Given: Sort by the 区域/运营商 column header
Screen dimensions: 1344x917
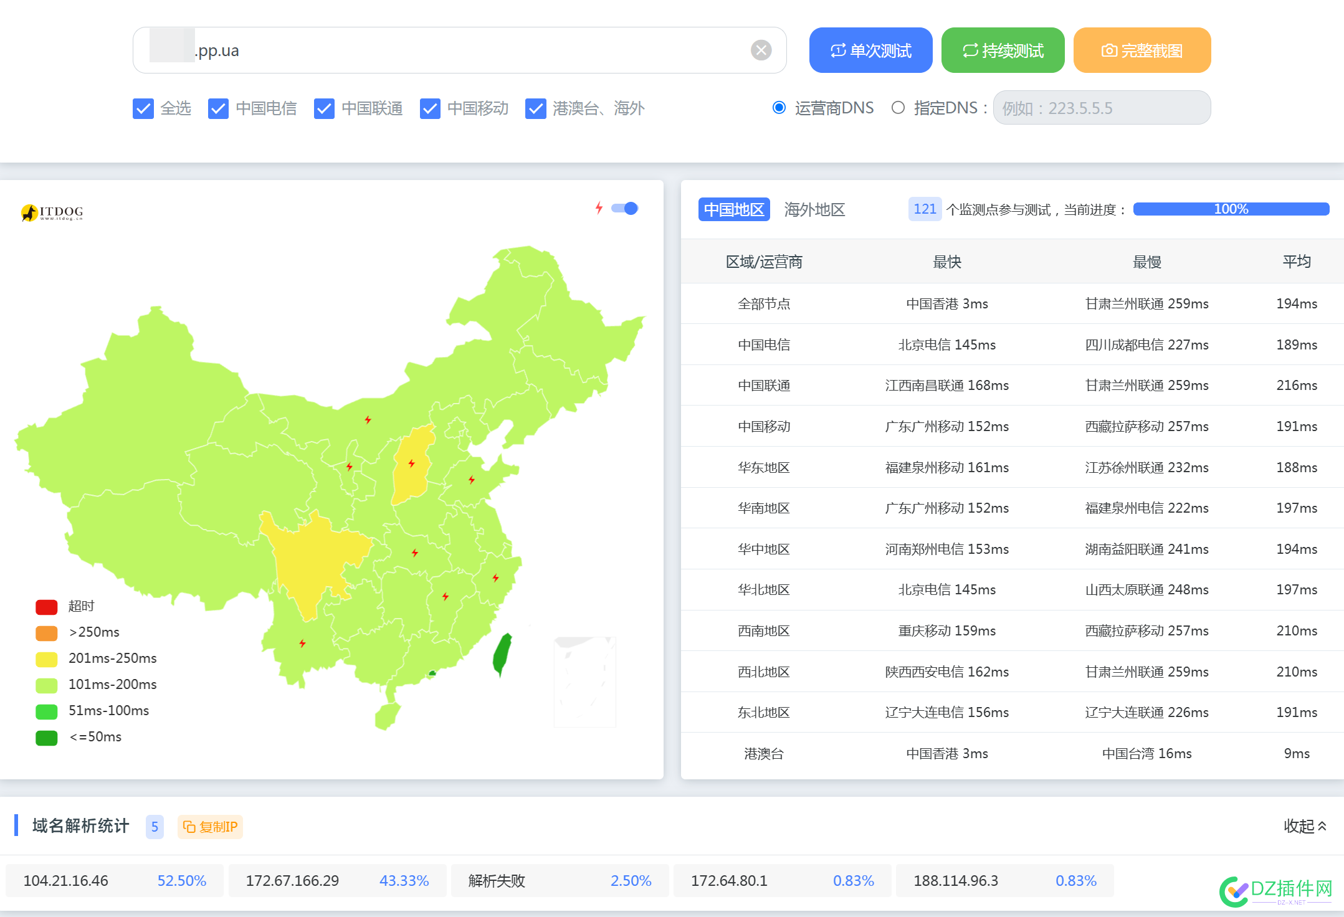Looking at the screenshot, I should pyautogui.click(x=764, y=262).
